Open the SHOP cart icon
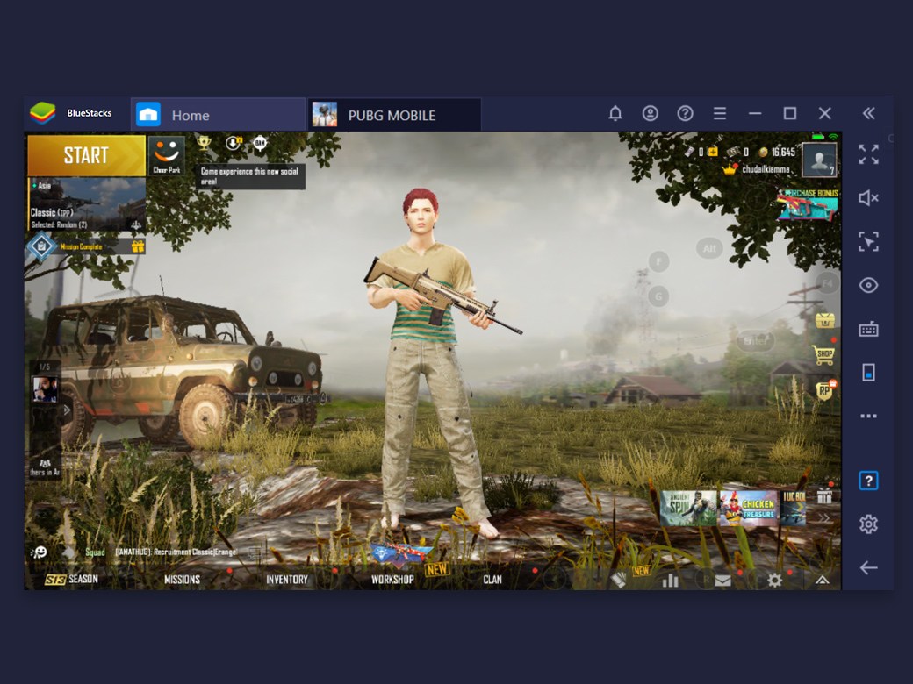 824,354
